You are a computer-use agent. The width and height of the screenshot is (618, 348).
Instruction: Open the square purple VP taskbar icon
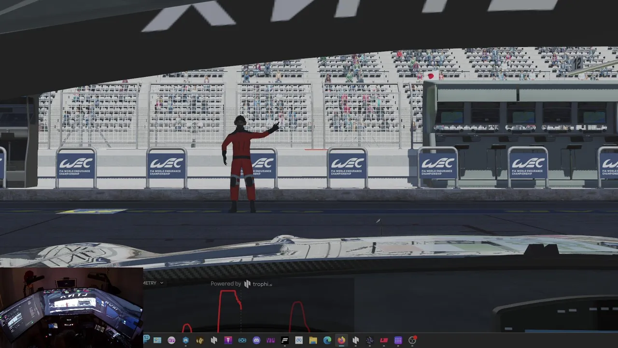coord(270,340)
